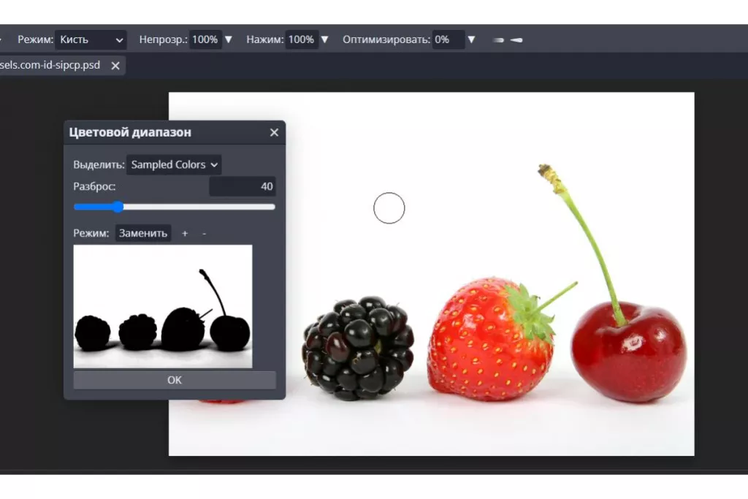Click the Разброс value field showing 40
This screenshot has height=499, width=748.
tap(243, 186)
